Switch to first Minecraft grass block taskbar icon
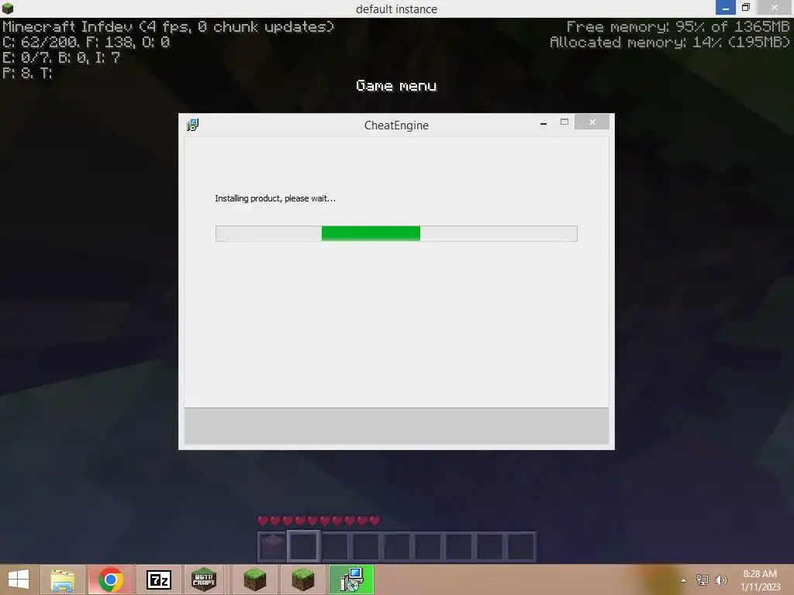The image size is (794, 595). 254,580
